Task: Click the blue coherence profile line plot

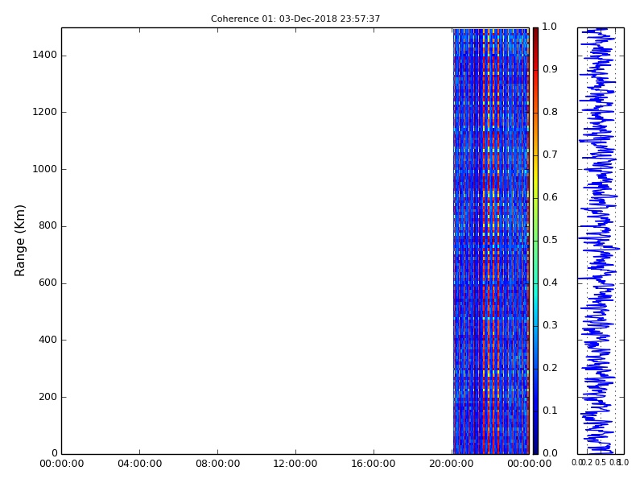Action: [x=601, y=241]
